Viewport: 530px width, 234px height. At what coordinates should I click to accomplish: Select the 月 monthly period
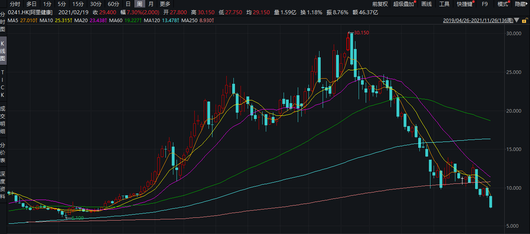pyautogui.click(x=151, y=4)
